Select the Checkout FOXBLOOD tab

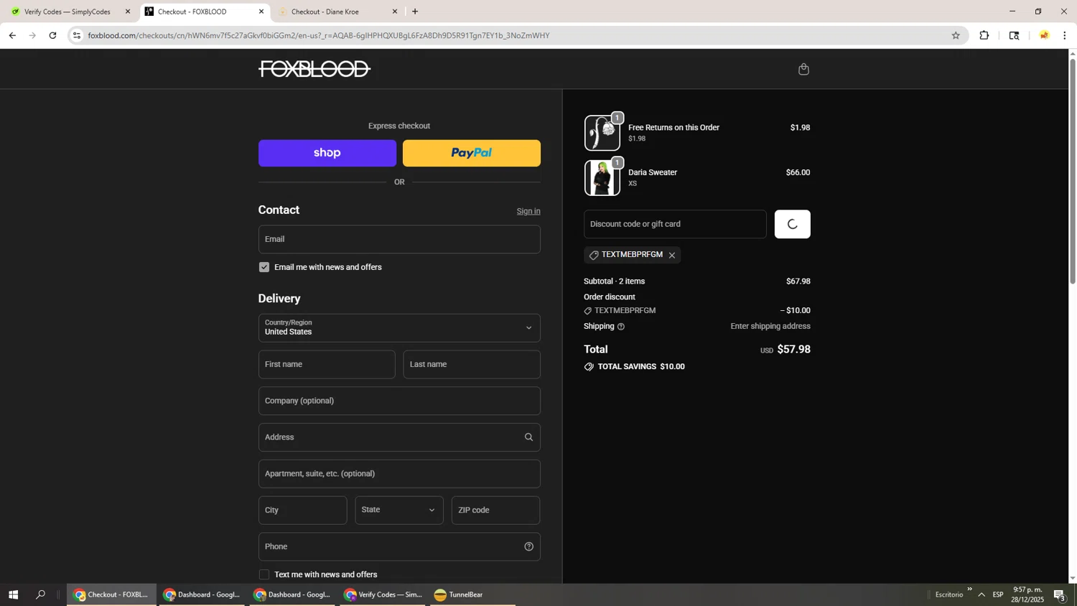[192, 11]
